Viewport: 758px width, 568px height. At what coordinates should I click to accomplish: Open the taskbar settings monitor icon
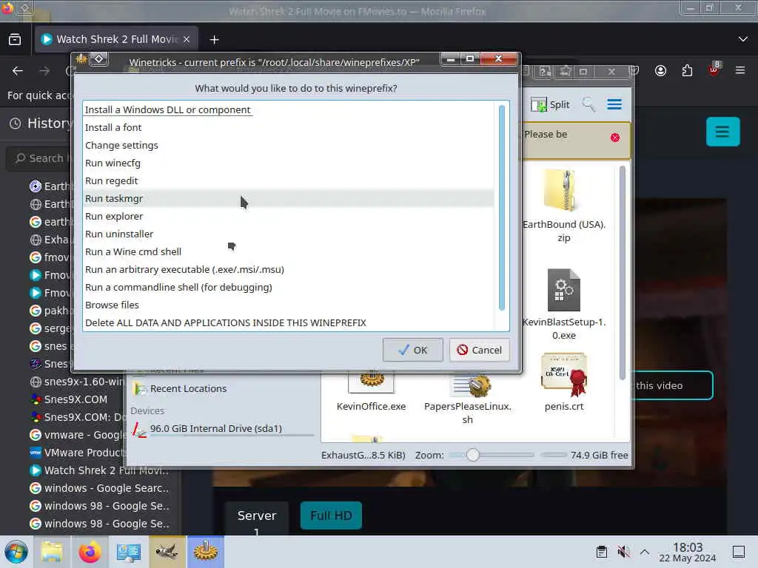pyautogui.click(x=129, y=552)
